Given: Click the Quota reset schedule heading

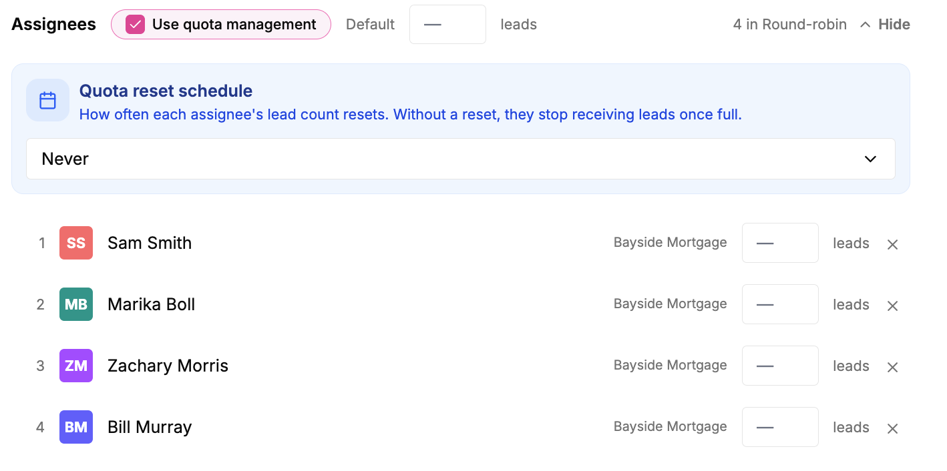Looking at the screenshot, I should (x=166, y=91).
